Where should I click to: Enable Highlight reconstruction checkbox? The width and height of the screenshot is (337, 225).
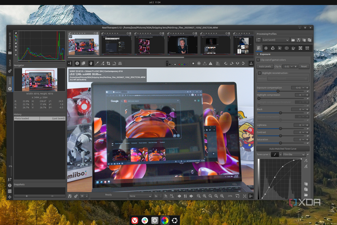click(x=260, y=73)
